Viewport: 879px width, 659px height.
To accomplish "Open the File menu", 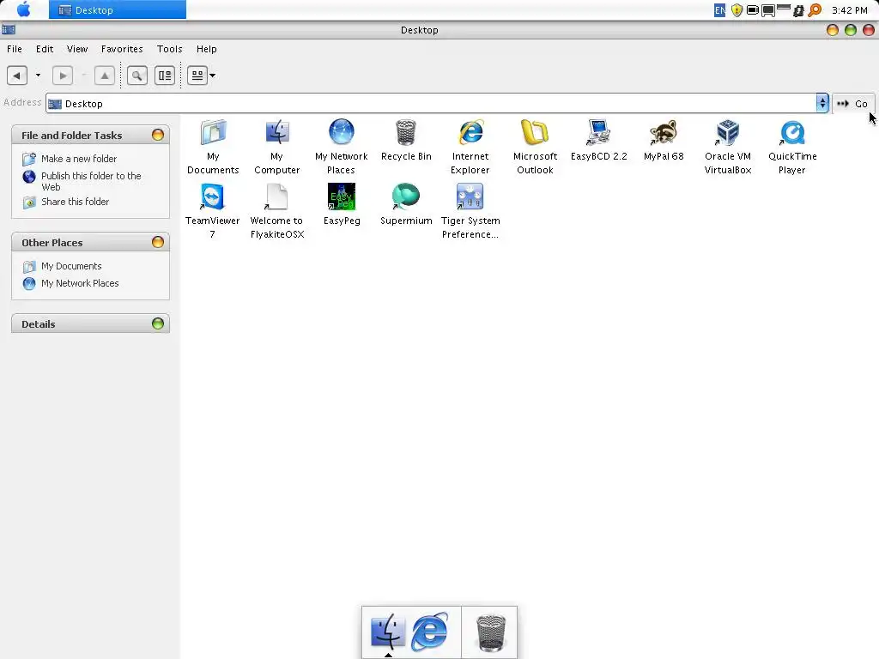I will [x=15, y=49].
